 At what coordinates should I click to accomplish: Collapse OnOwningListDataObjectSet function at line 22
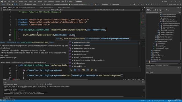click(16, 65)
